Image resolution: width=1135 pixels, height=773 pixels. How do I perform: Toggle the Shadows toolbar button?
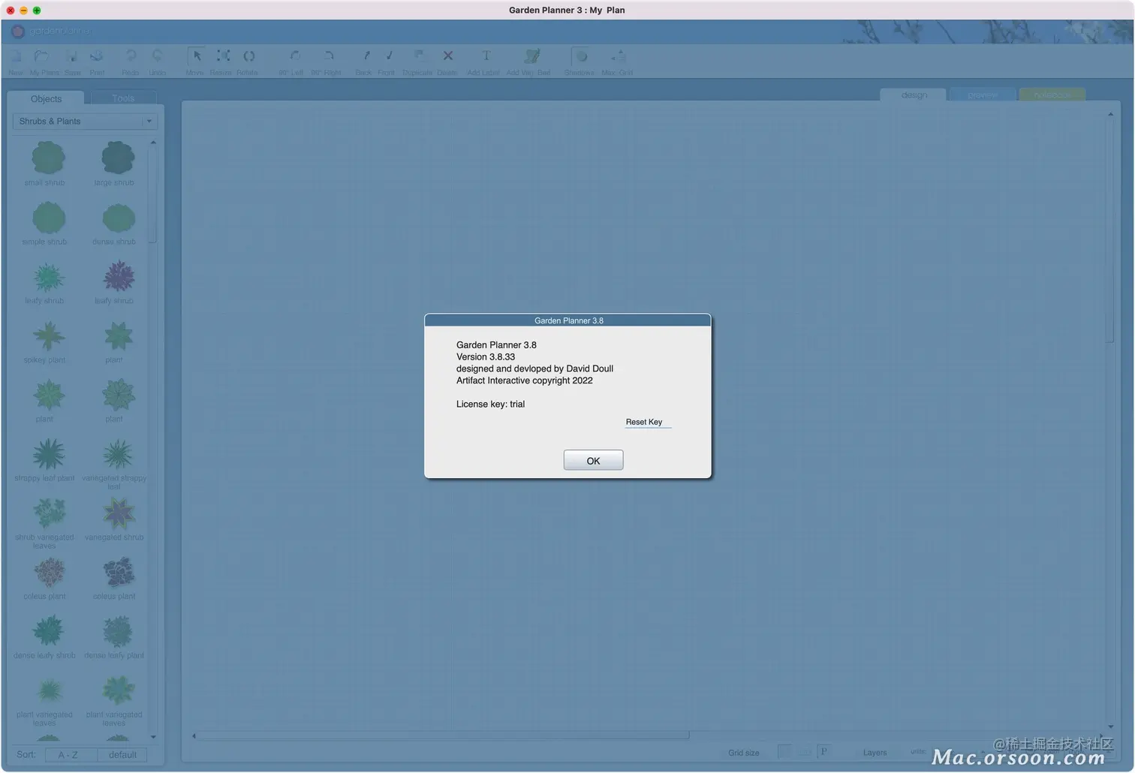pyautogui.click(x=580, y=56)
